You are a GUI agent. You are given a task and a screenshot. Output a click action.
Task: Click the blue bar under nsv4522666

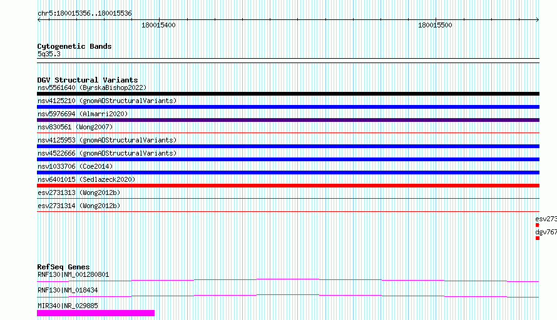coord(288,159)
